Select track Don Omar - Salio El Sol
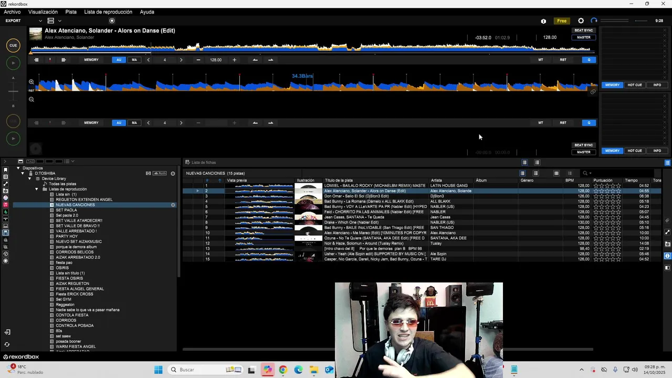This screenshot has height=378, width=672. tap(356, 196)
